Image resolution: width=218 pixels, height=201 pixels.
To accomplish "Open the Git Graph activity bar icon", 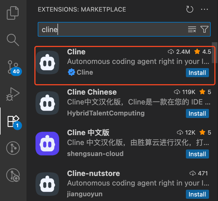I will (13, 148).
